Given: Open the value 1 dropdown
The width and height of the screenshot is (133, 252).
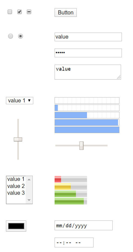Looking at the screenshot, I should pyautogui.click(x=19, y=100).
